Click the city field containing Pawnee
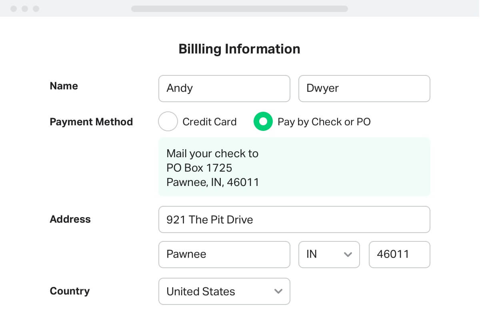 (224, 255)
